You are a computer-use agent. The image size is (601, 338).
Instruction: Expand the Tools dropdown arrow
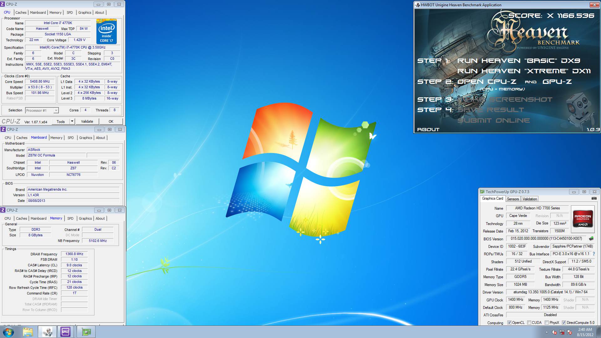click(72, 121)
